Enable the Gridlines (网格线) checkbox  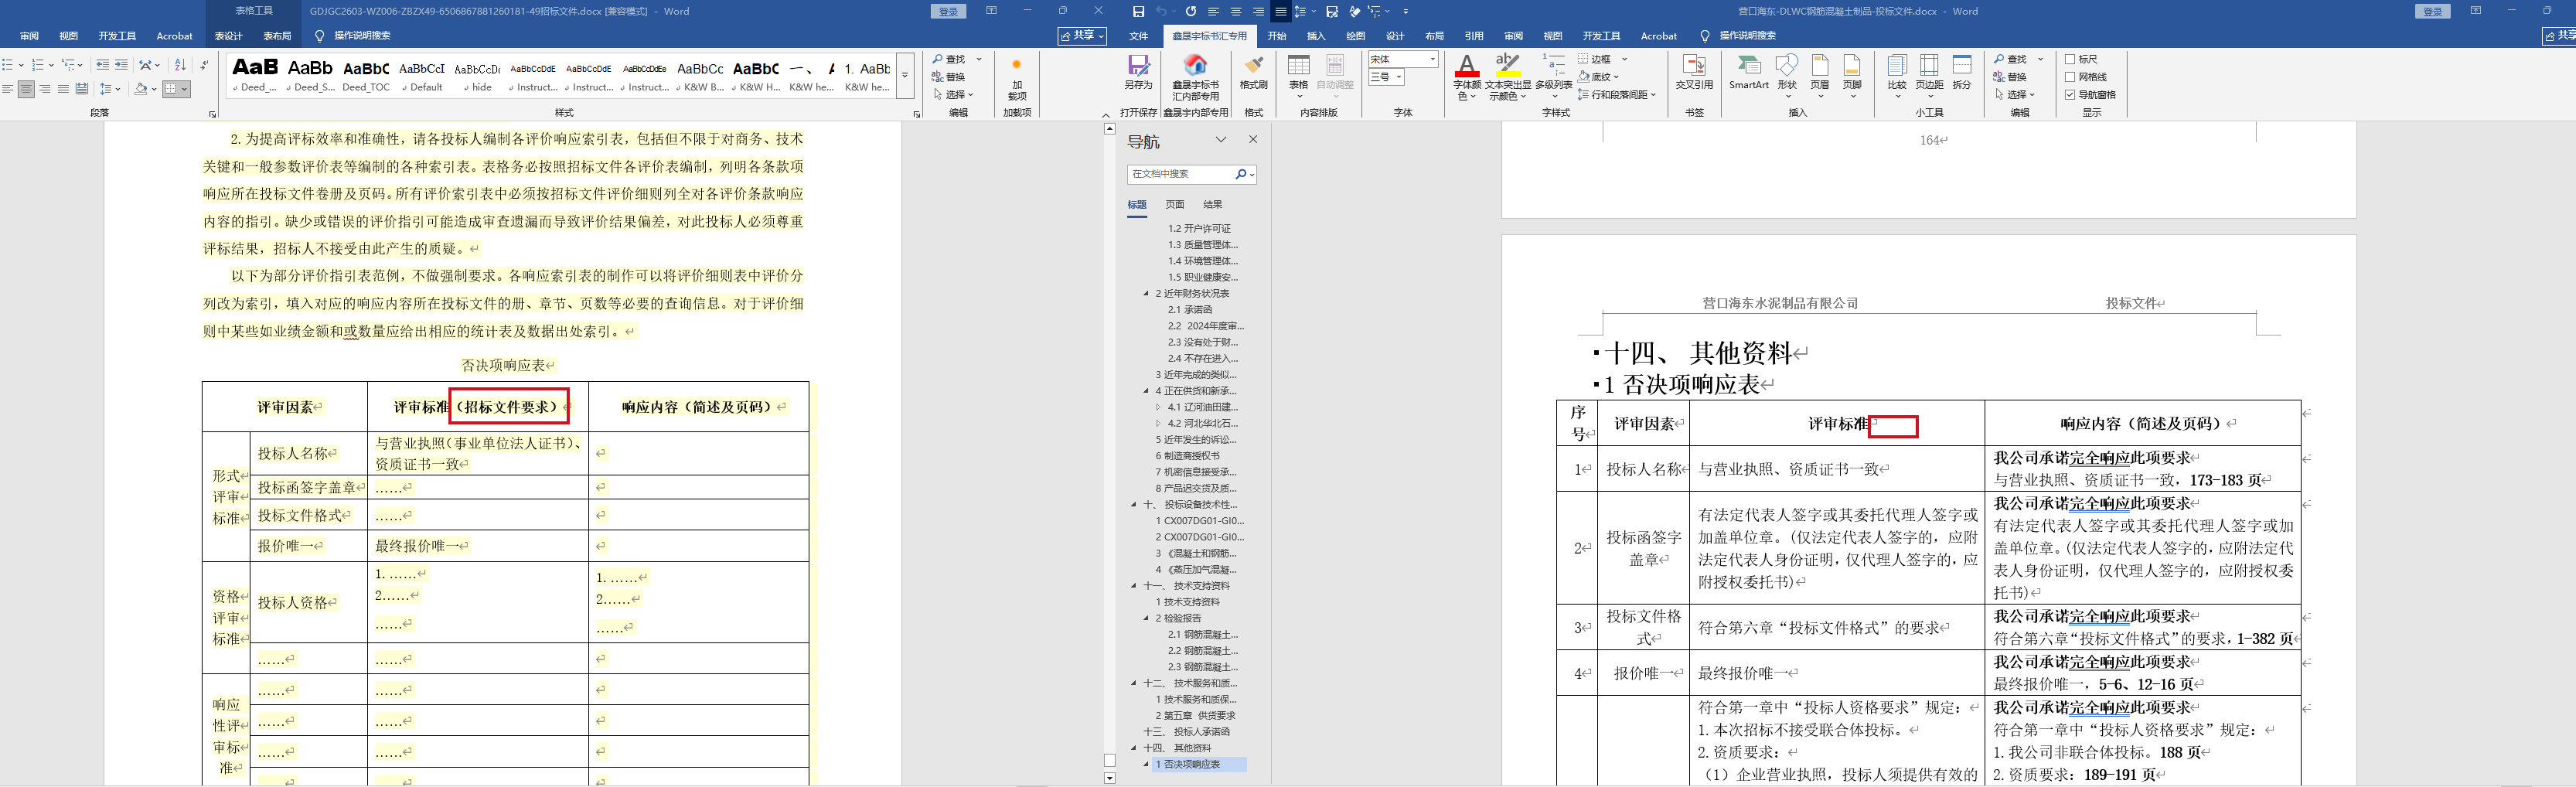pyautogui.click(x=2070, y=77)
